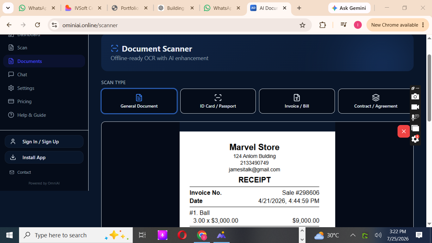Click Sign In / Sign Up button
The width and height of the screenshot is (432, 243).
point(44,141)
